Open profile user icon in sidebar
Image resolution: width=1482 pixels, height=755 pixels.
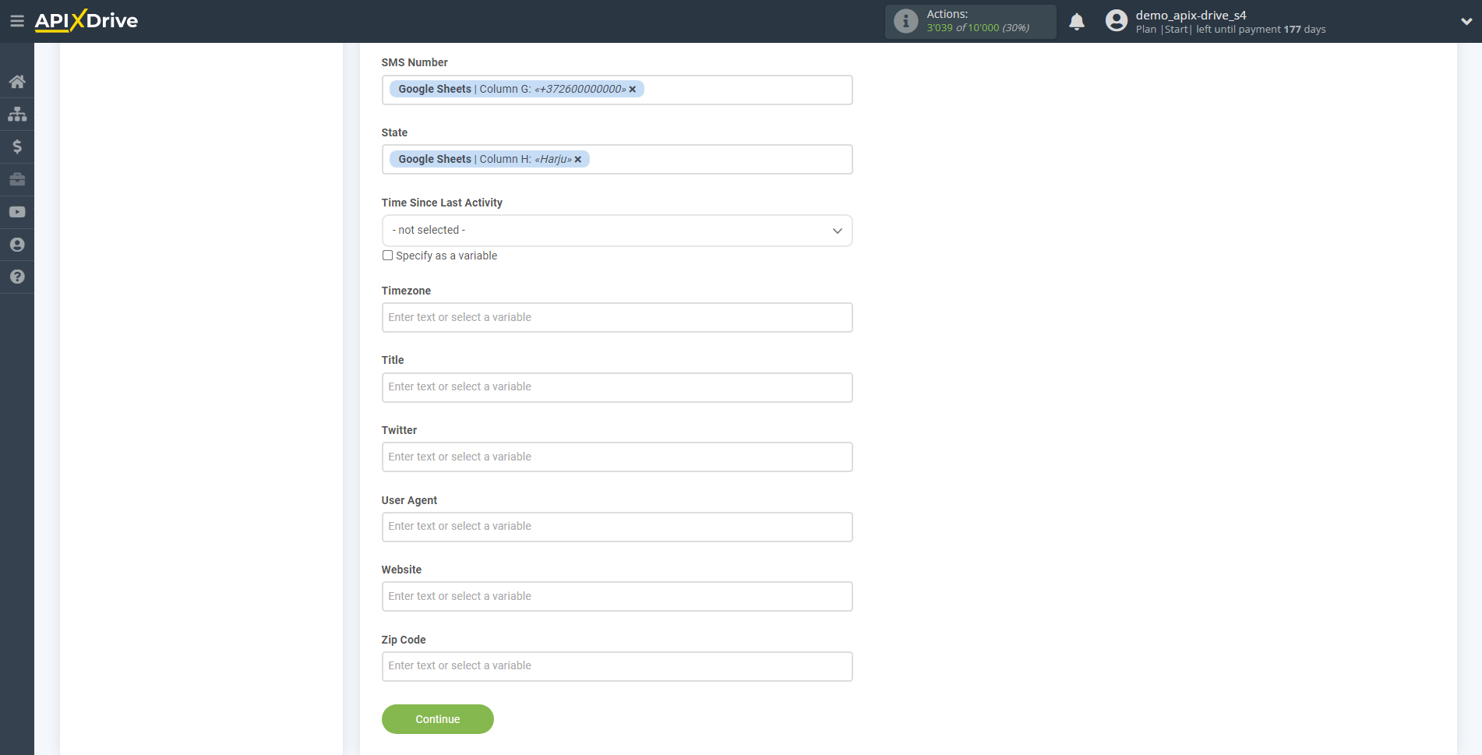[17, 245]
